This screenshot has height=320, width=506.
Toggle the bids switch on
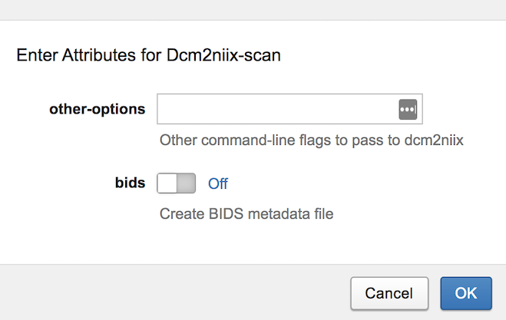click(177, 183)
